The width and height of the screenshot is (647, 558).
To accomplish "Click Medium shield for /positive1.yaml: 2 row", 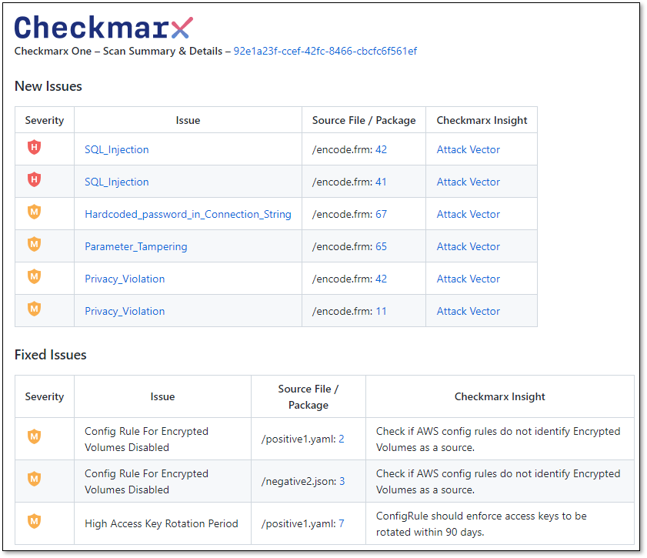I will coord(35,436).
